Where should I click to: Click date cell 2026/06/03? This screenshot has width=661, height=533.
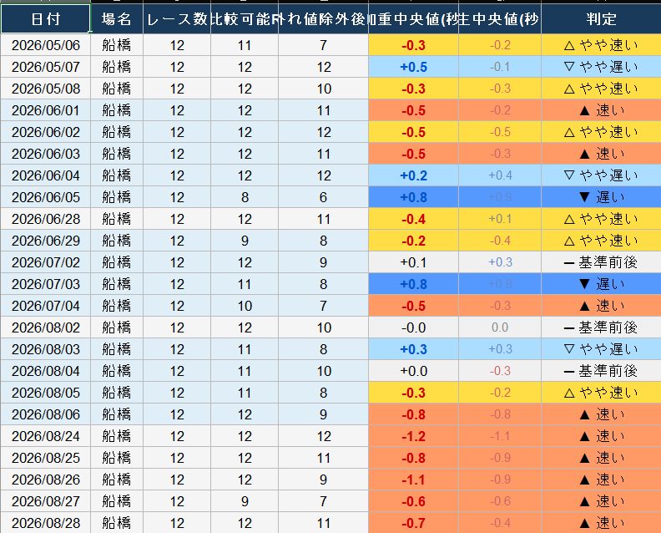(x=46, y=154)
